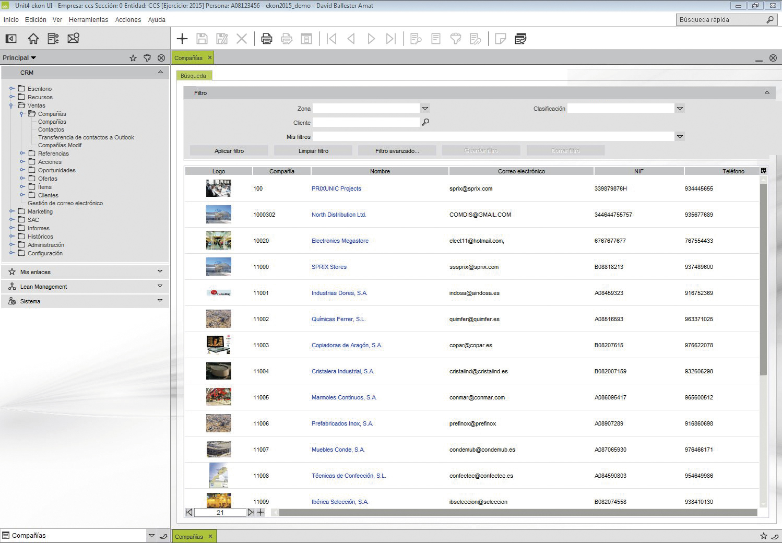Click the magnifier next to Cliente field
782x543 pixels.
click(425, 122)
